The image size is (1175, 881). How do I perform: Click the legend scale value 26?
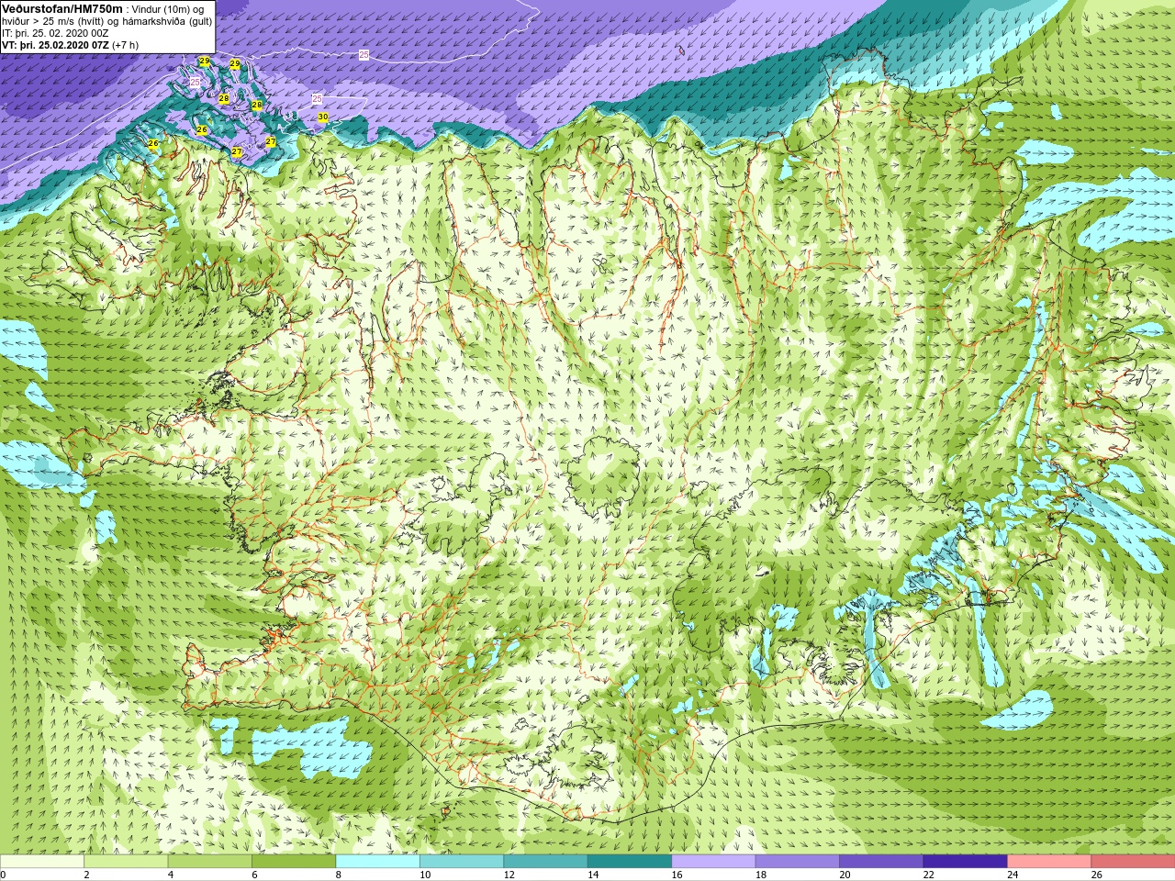tap(1097, 875)
